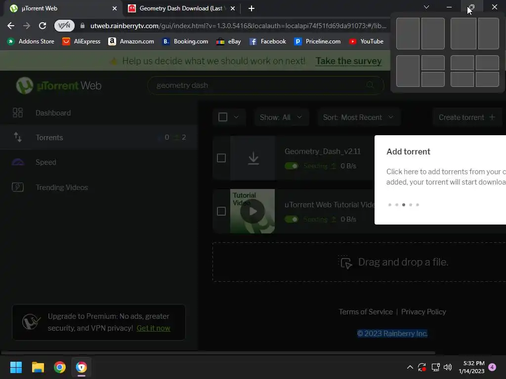Open the network tray icon
Screen dimensions: 506x379
coord(436,367)
